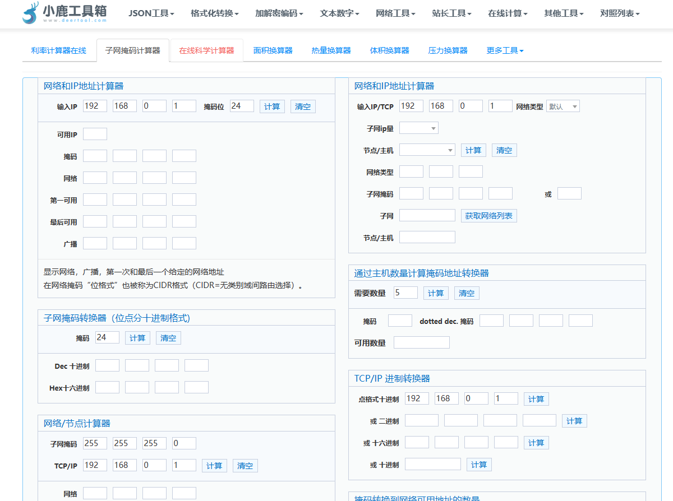Expand the 其他工具 menu
This screenshot has width=673, height=501.
564,13
